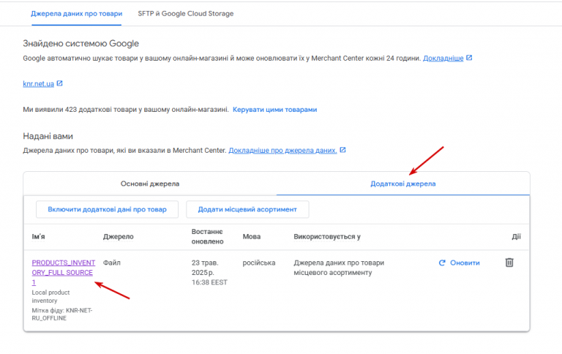Click Докладніше link about automatic Google updates
Image resolution: width=562 pixels, height=354 pixels.
pyautogui.click(x=443, y=58)
